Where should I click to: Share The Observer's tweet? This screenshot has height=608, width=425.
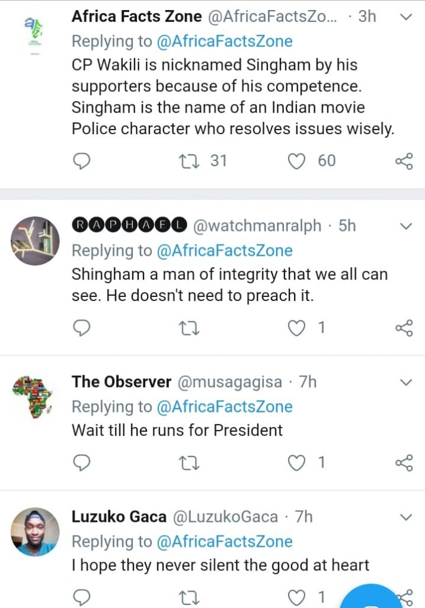404,462
